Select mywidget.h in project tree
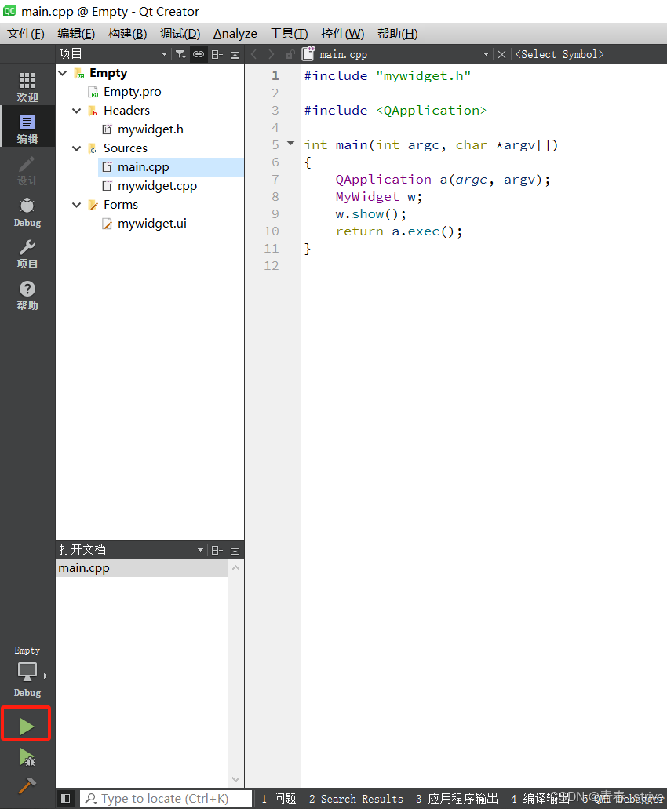 point(150,129)
